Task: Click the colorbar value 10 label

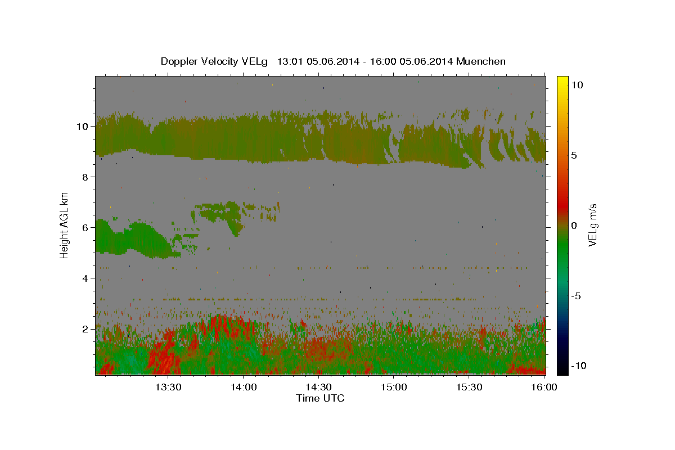Action: point(577,84)
